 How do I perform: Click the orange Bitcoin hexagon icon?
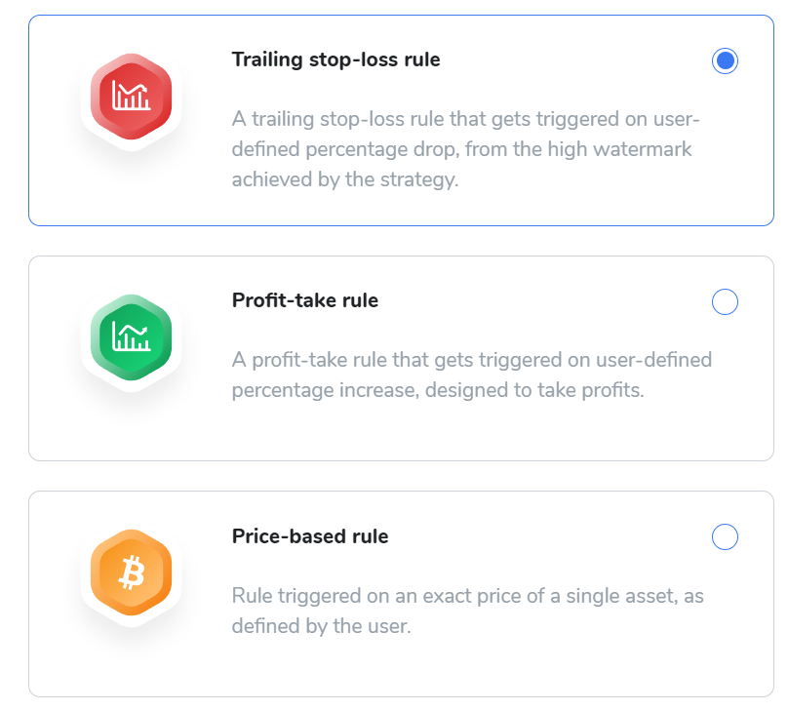[131, 573]
